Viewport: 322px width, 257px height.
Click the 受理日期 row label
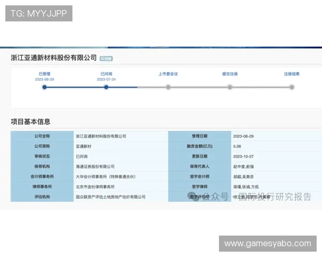point(200,136)
